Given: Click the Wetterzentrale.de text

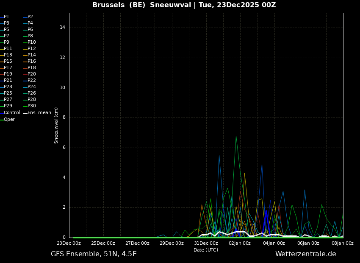Looking at the screenshot, I should point(306,254).
